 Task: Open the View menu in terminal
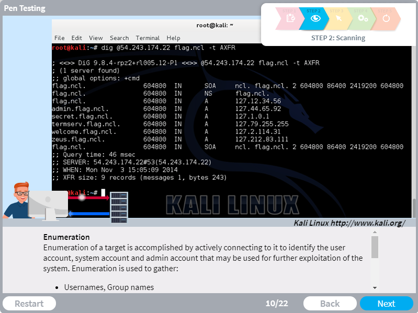(x=96, y=38)
